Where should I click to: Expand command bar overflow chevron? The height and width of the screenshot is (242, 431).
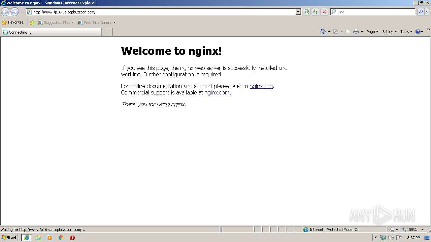[428, 30]
